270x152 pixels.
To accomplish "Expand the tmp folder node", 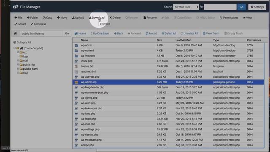I will point(18,73).
